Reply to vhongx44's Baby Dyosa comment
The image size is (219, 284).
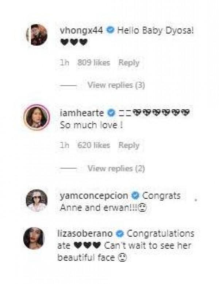point(129,63)
